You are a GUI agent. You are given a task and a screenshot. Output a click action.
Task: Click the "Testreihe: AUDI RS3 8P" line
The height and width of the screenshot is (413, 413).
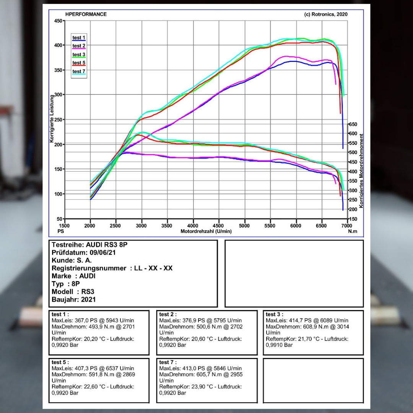point(89,245)
